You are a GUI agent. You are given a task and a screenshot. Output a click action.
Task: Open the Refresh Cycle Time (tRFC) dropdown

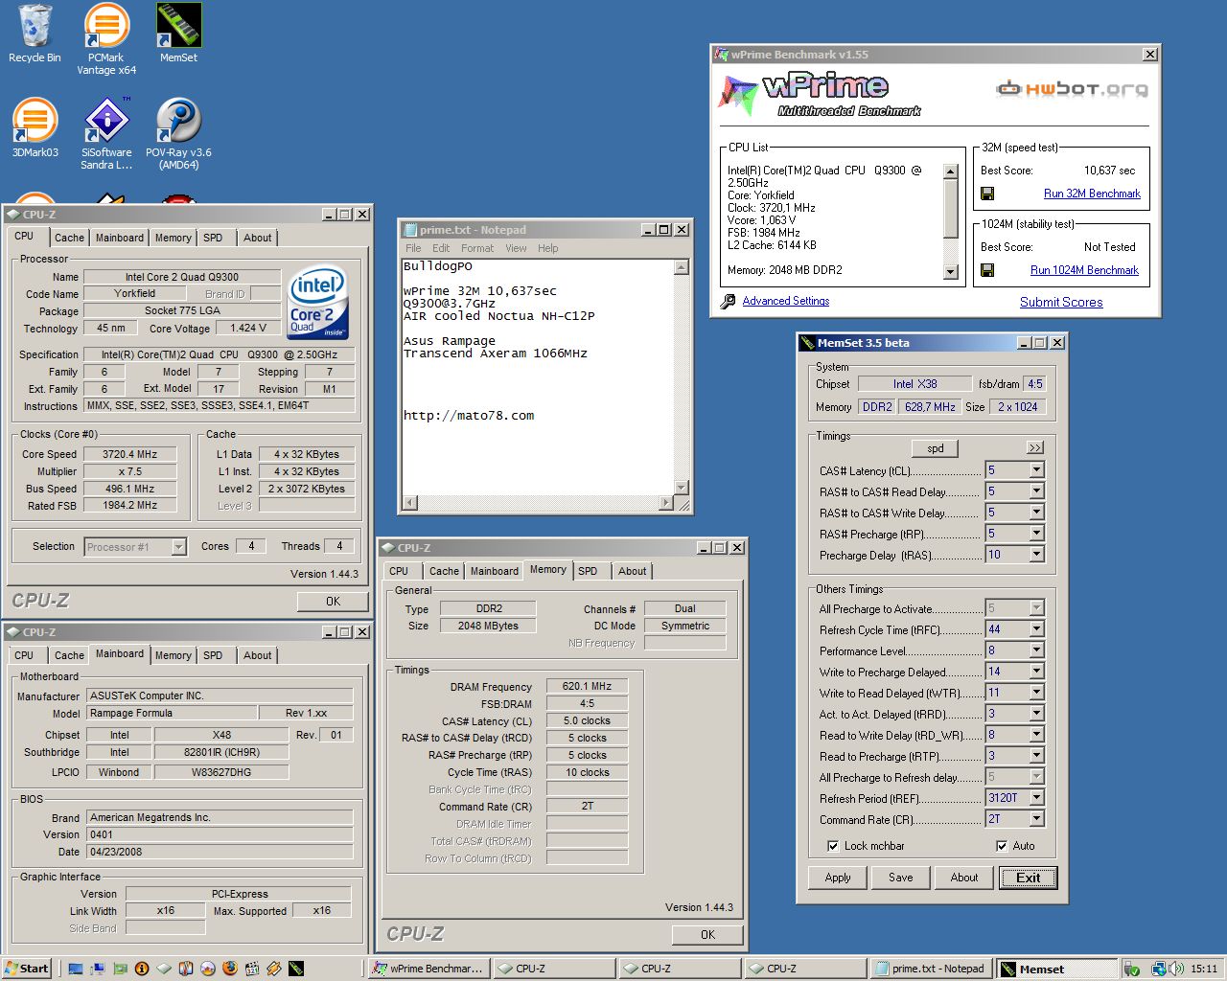[x=1036, y=629]
